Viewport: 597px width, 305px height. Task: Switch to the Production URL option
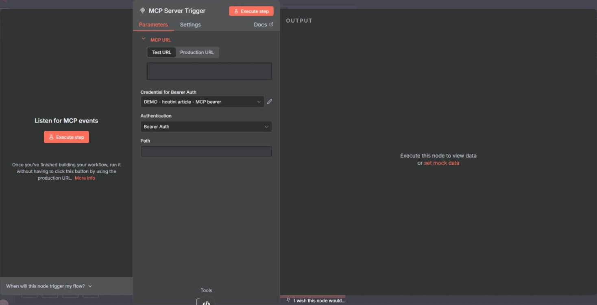[x=197, y=52]
